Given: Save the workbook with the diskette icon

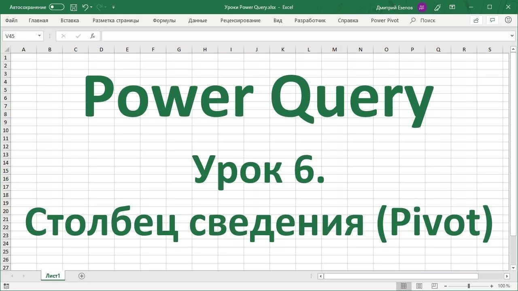Looking at the screenshot, I should click(x=73, y=7).
